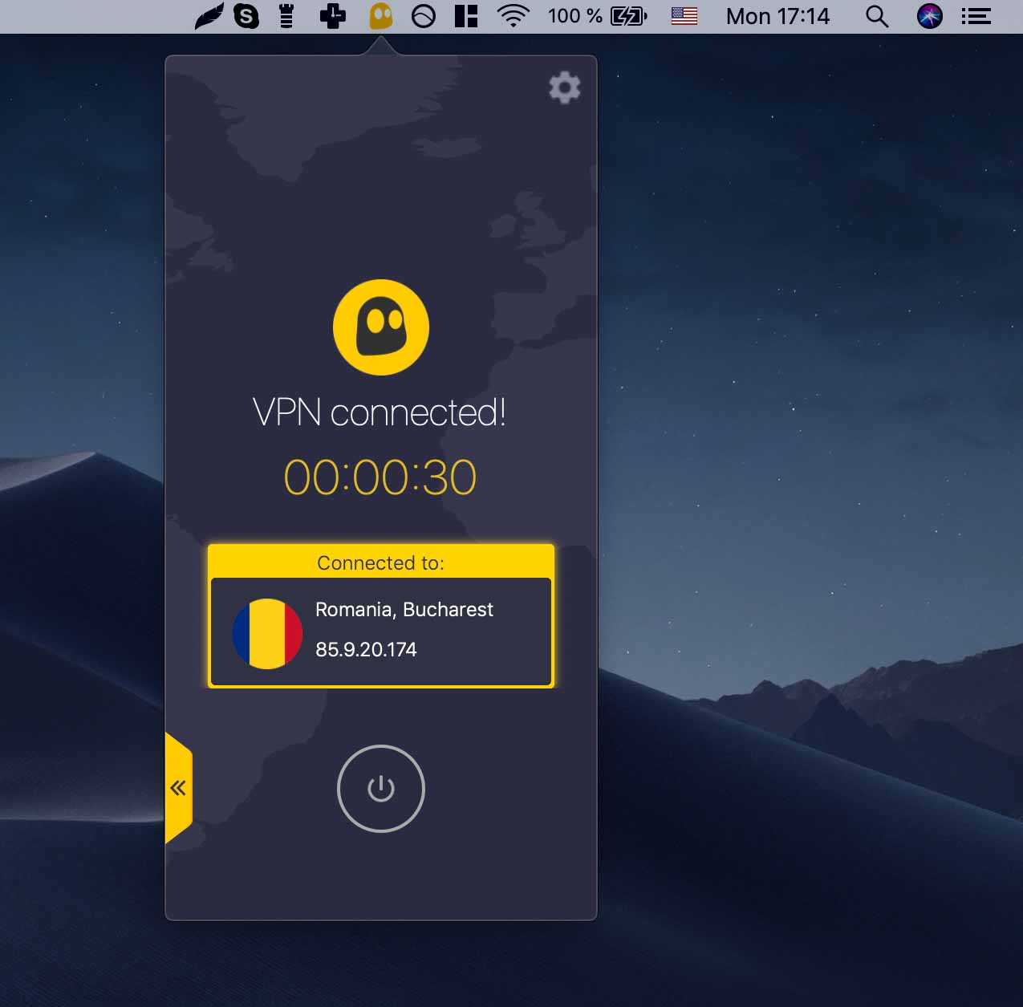Click the IP address 85.9.20.174
This screenshot has width=1023, height=1007.
coord(366,649)
